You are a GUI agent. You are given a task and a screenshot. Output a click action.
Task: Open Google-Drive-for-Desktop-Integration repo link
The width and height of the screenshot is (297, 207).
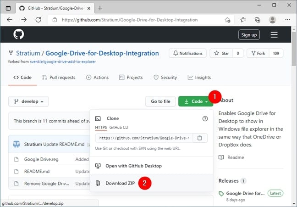pyautogui.click(x=102, y=53)
